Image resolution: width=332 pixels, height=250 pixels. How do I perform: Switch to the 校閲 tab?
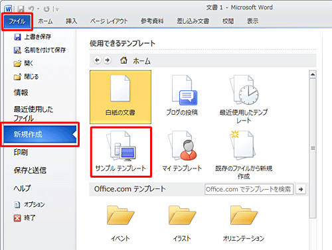tap(228, 21)
